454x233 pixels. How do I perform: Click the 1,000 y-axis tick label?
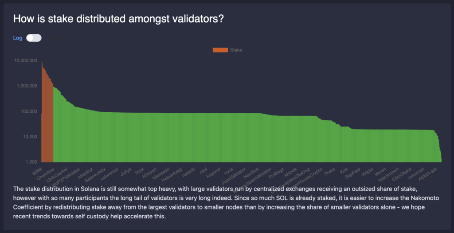[x=31, y=162]
